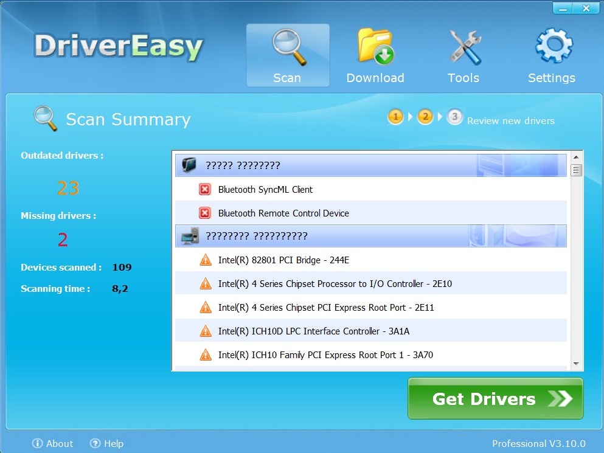Click the scrollbar down arrow
The height and width of the screenshot is (453, 604).
tap(576, 364)
